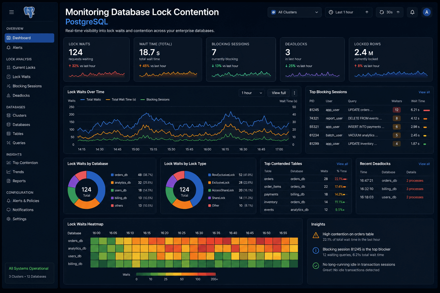Toggle the AccessShareLock legend entry
The height and width of the screenshot is (293, 440).
coord(221,190)
